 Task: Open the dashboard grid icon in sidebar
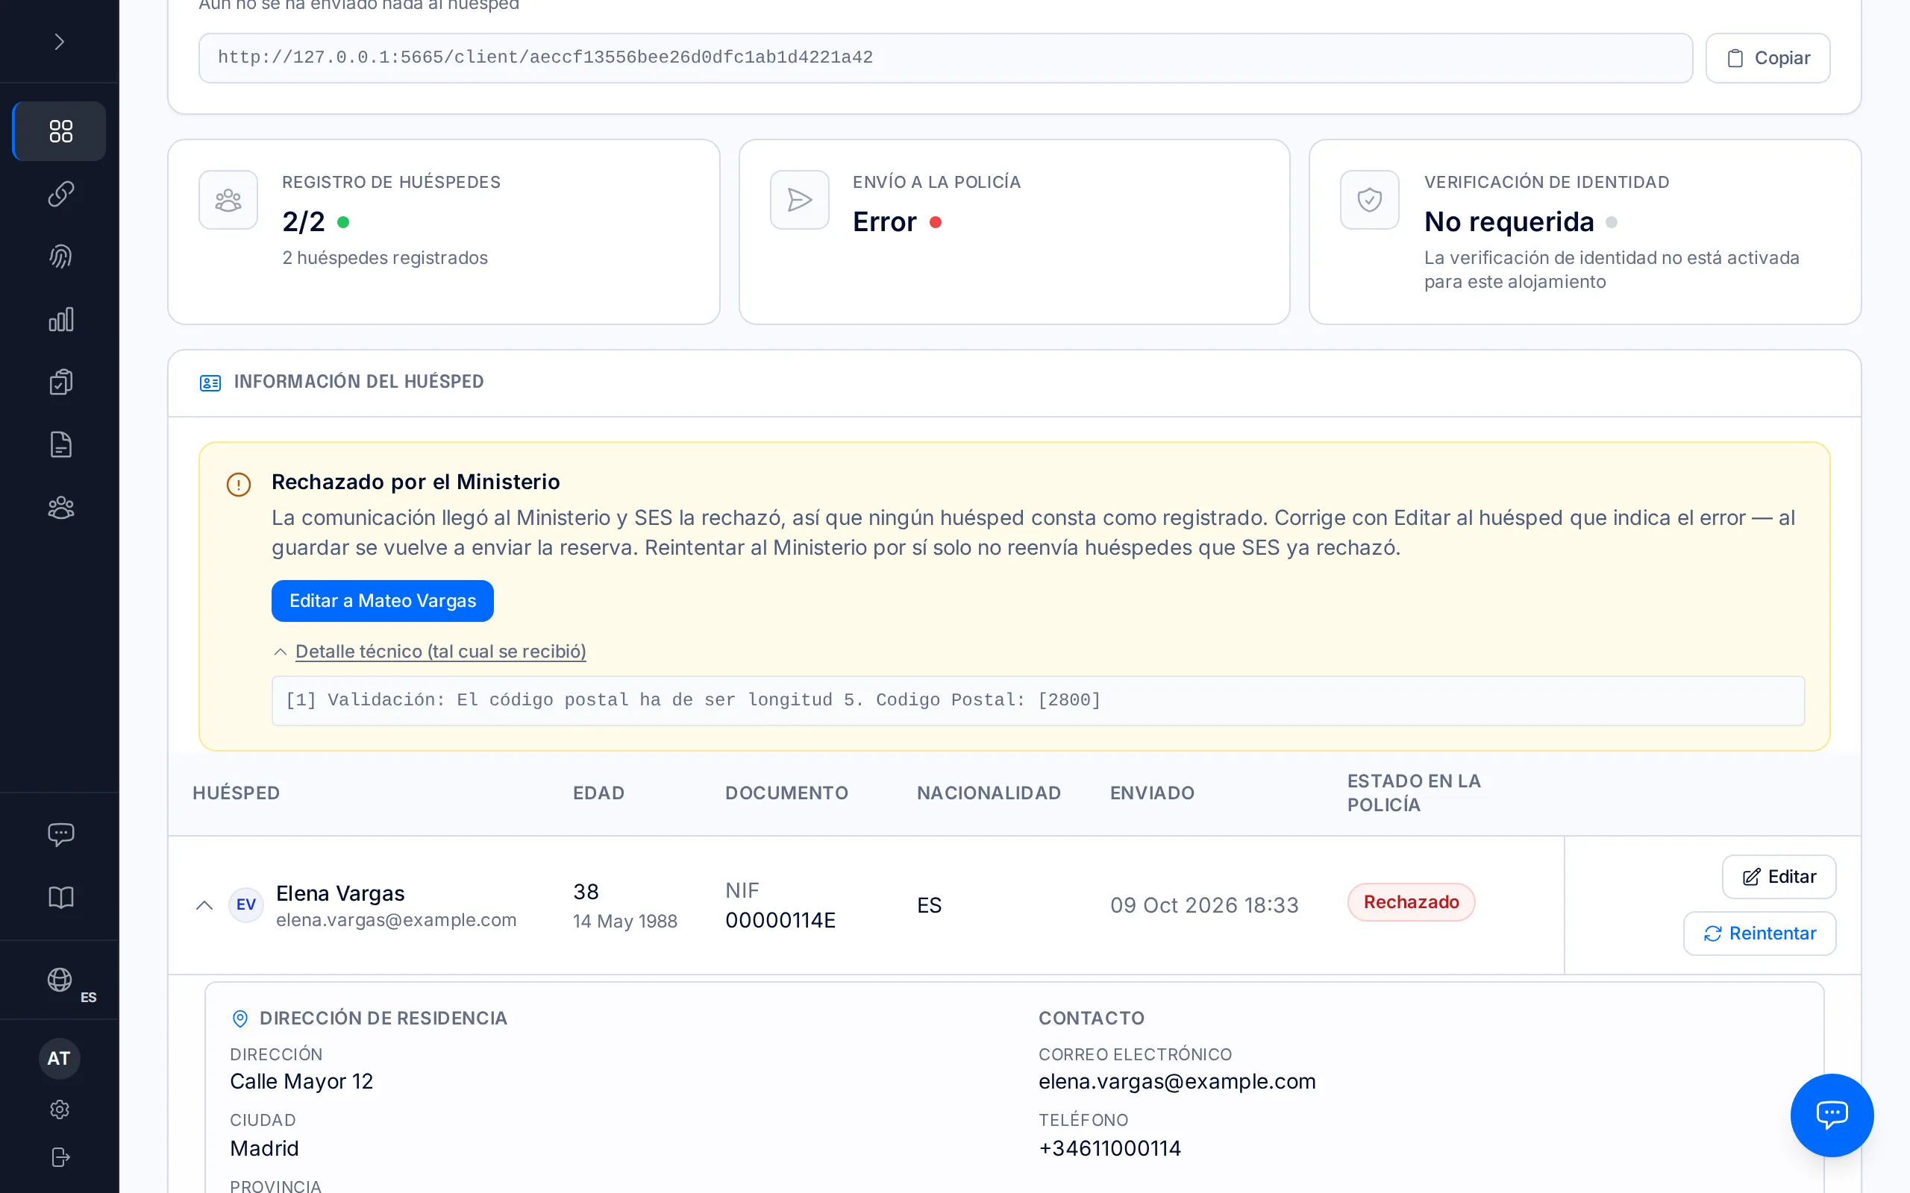60,131
